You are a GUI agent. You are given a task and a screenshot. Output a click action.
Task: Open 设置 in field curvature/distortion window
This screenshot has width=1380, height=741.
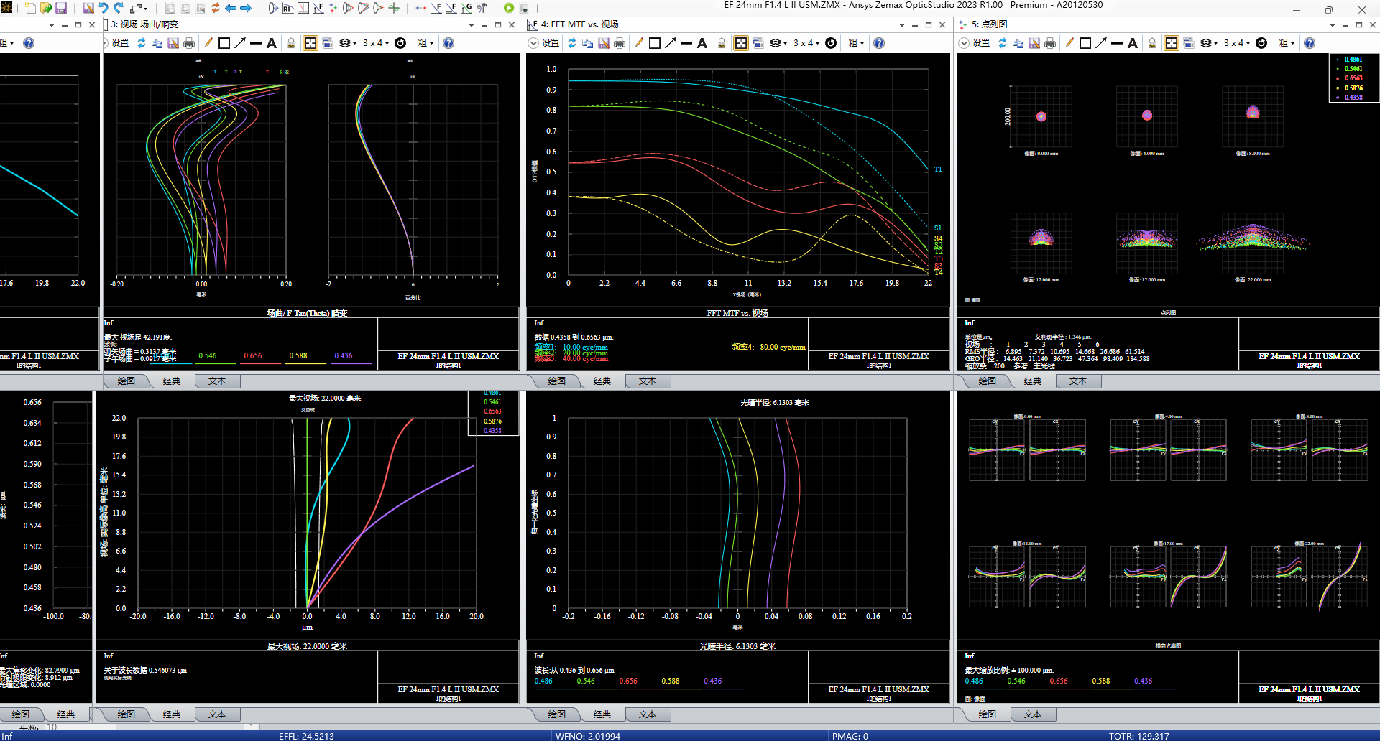click(x=120, y=43)
